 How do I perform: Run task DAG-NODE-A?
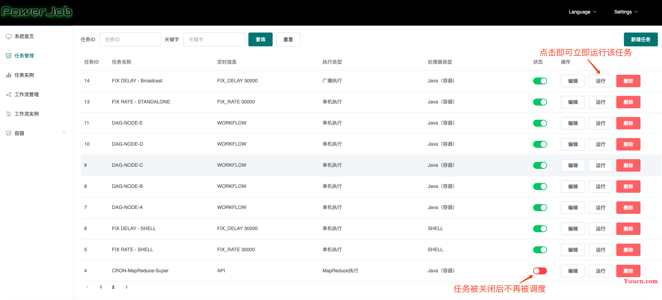(601, 208)
